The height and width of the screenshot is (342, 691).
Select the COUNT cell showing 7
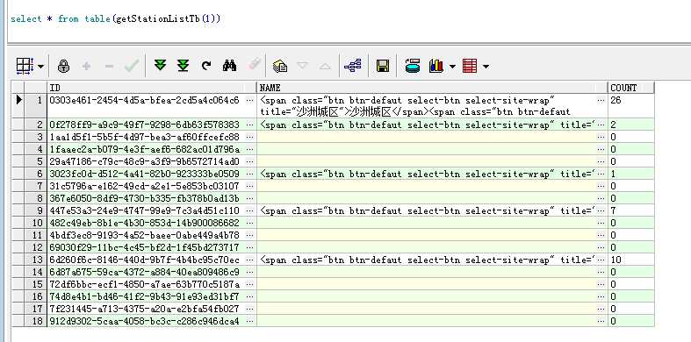(630, 210)
